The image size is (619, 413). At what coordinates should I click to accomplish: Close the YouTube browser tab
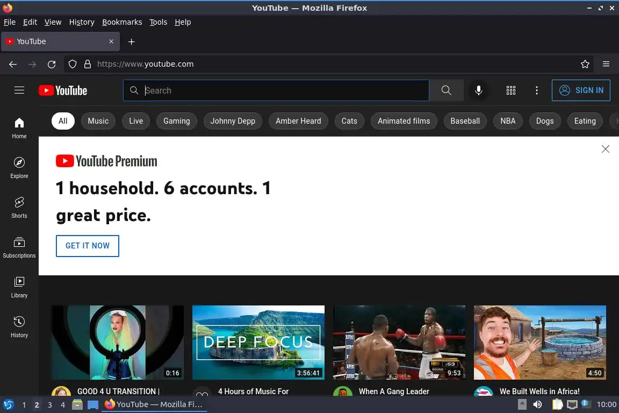pos(111,41)
